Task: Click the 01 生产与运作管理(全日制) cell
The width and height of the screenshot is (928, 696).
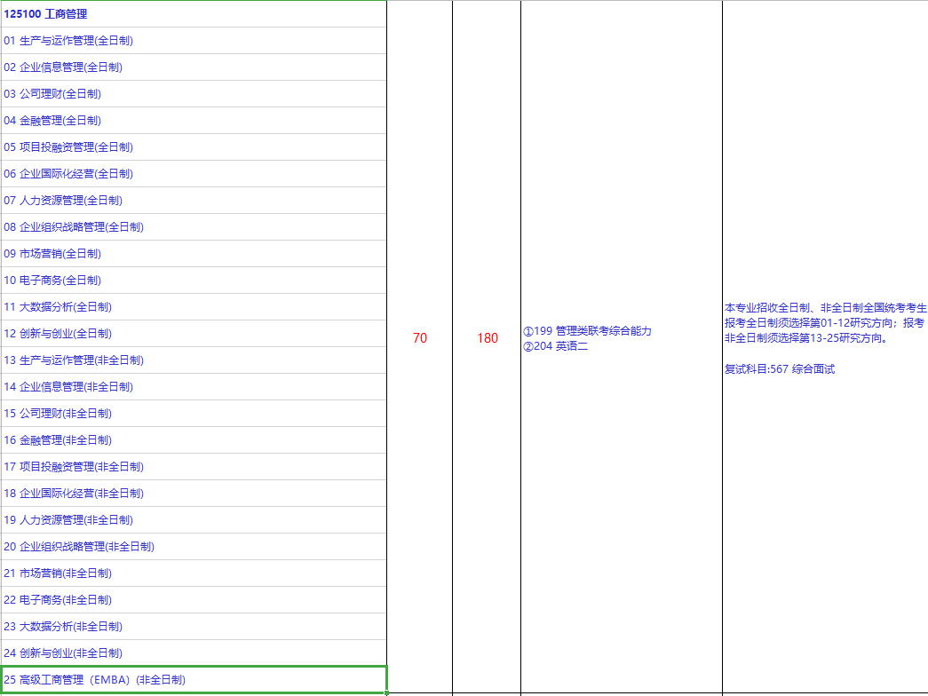Action: click(x=193, y=41)
